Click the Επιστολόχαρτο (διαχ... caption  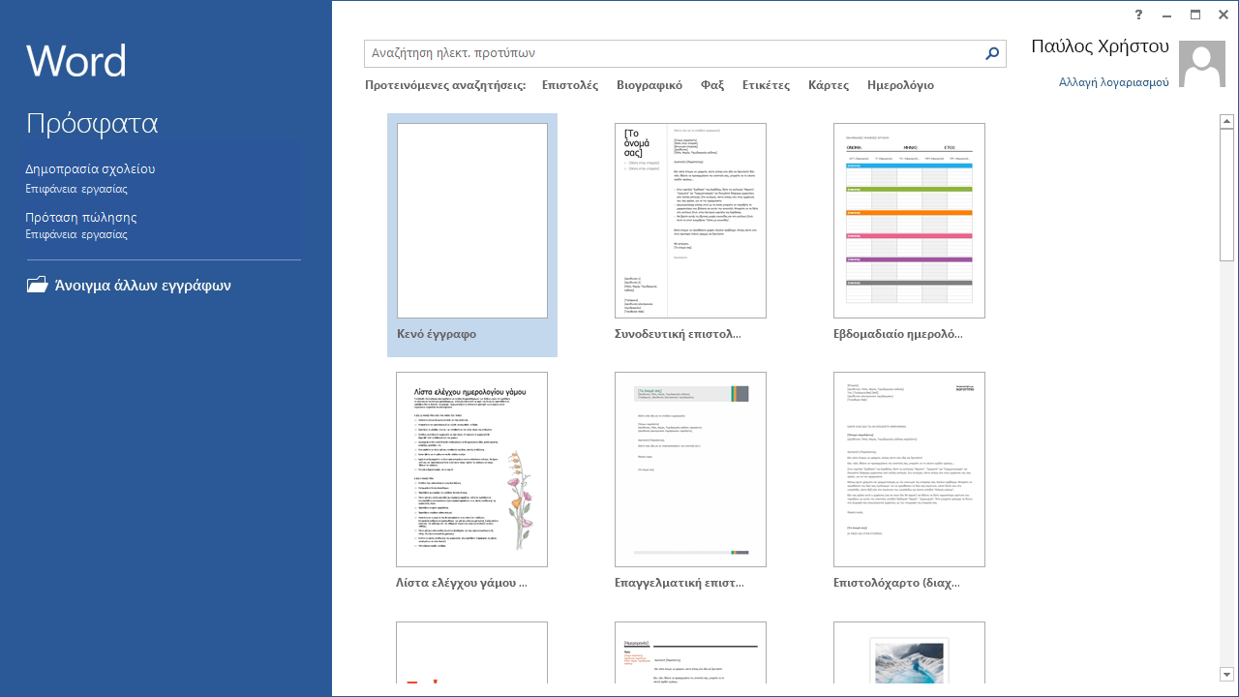tap(896, 584)
